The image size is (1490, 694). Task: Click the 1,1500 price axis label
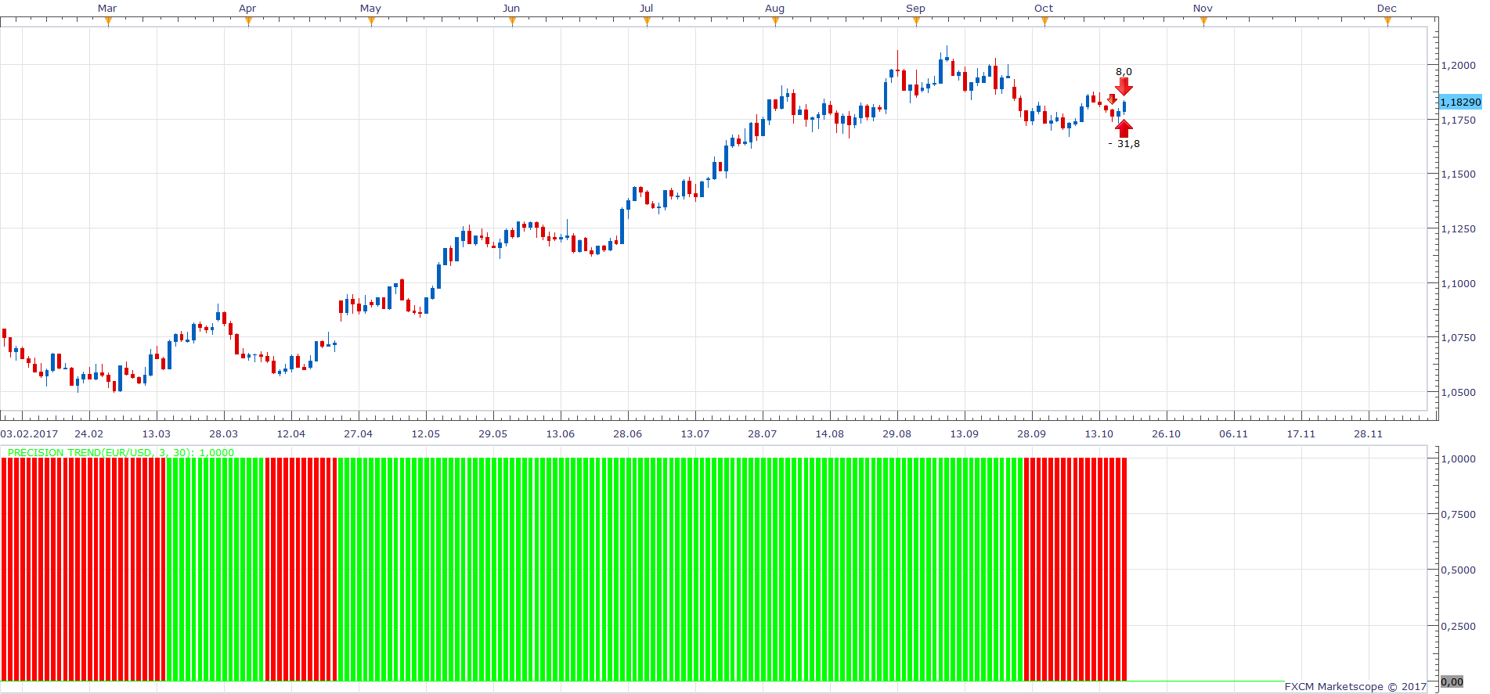point(1458,174)
